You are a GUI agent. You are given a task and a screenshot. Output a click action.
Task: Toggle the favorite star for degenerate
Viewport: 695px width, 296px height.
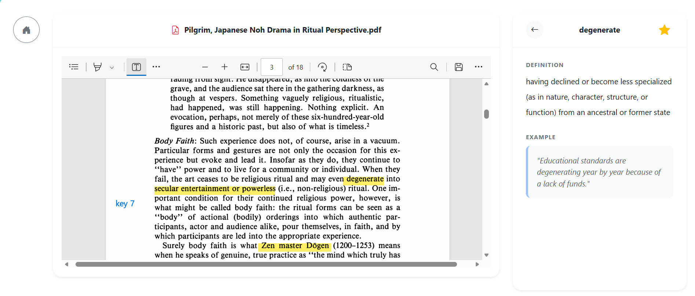[x=664, y=30]
